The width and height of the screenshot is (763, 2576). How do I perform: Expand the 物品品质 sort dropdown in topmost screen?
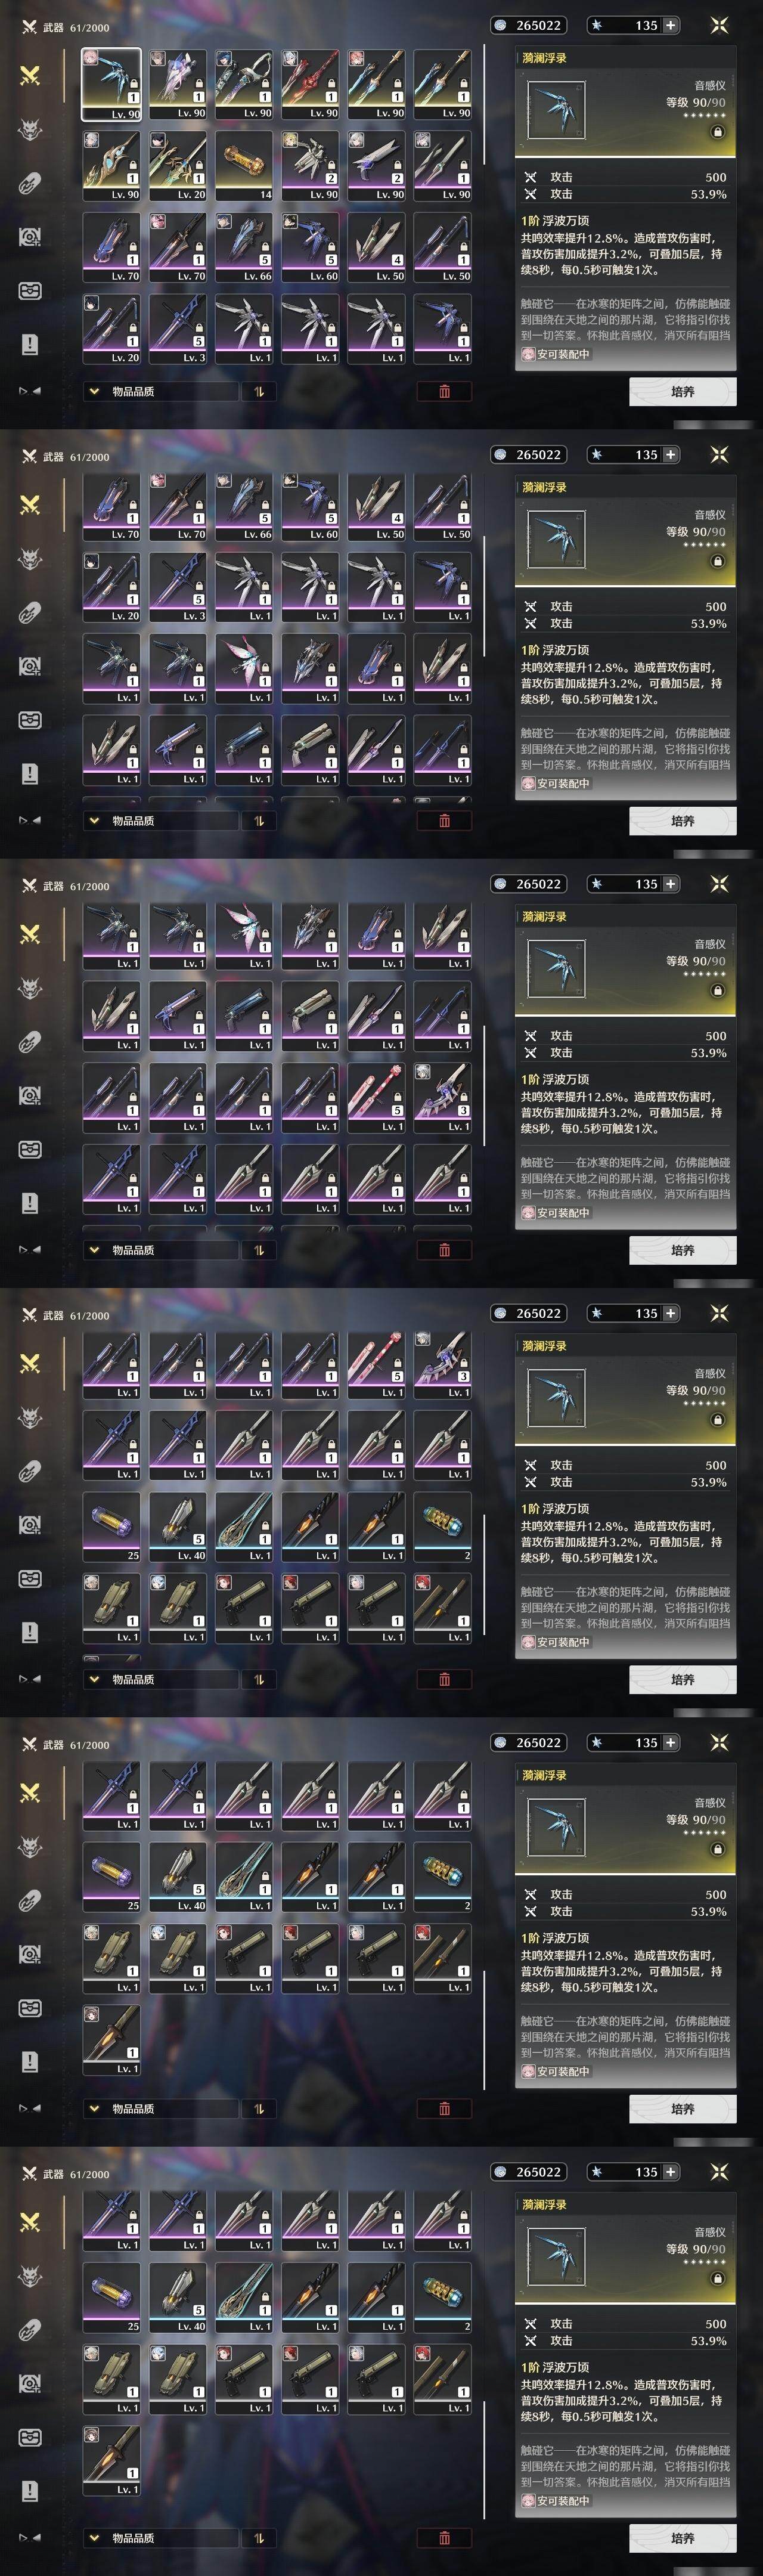click(160, 391)
